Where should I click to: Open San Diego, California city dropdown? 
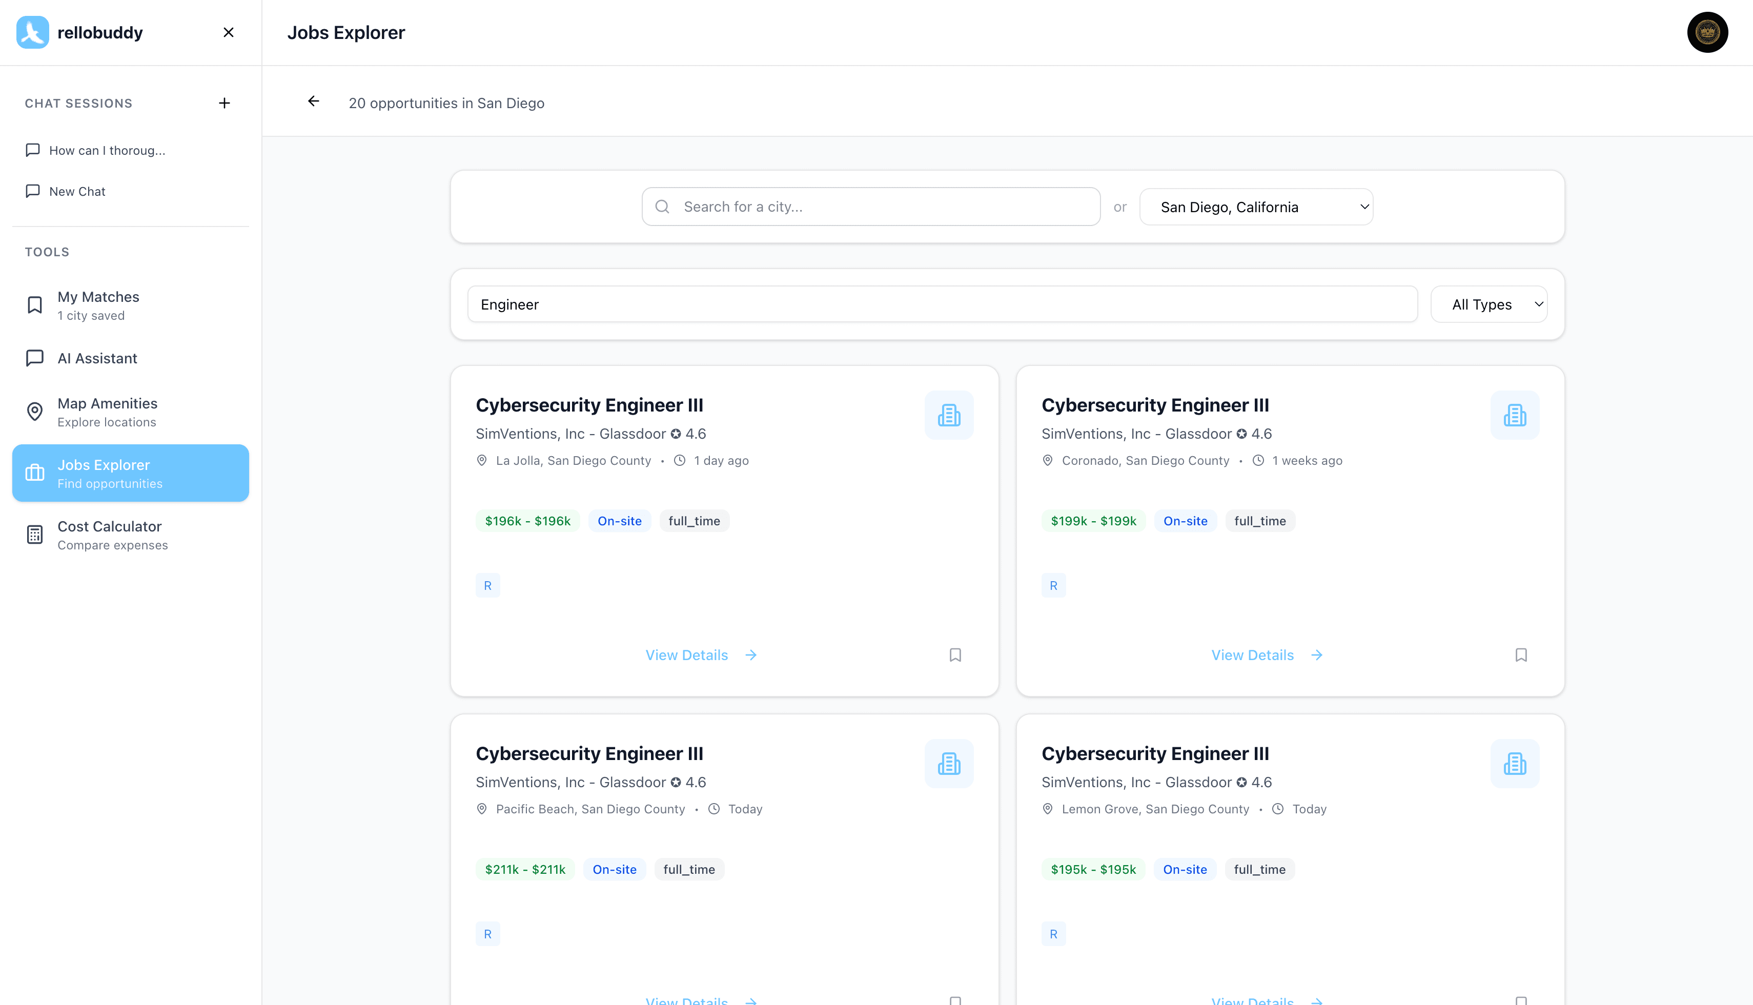click(1256, 207)
